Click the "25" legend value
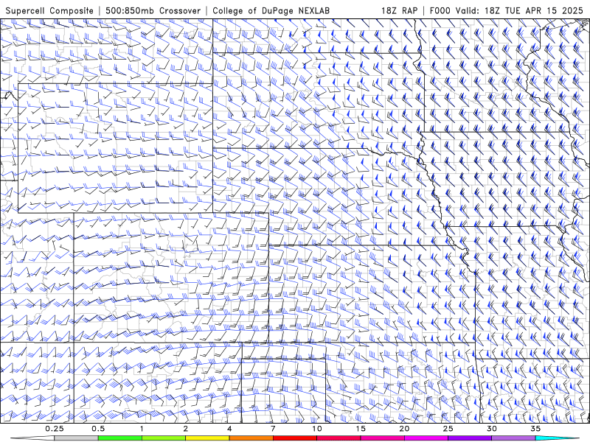This screenshot has width=590, height=442. tap(448, 429)
